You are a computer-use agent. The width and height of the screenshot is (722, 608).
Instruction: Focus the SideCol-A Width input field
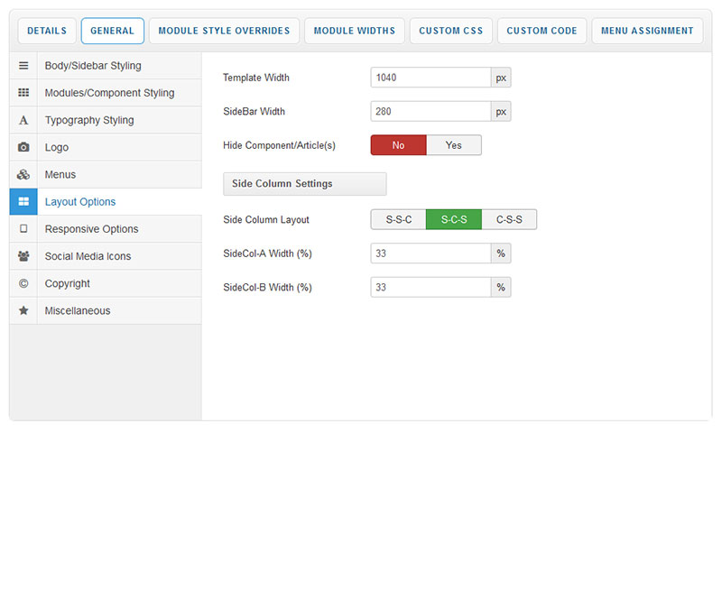point(430,253)
